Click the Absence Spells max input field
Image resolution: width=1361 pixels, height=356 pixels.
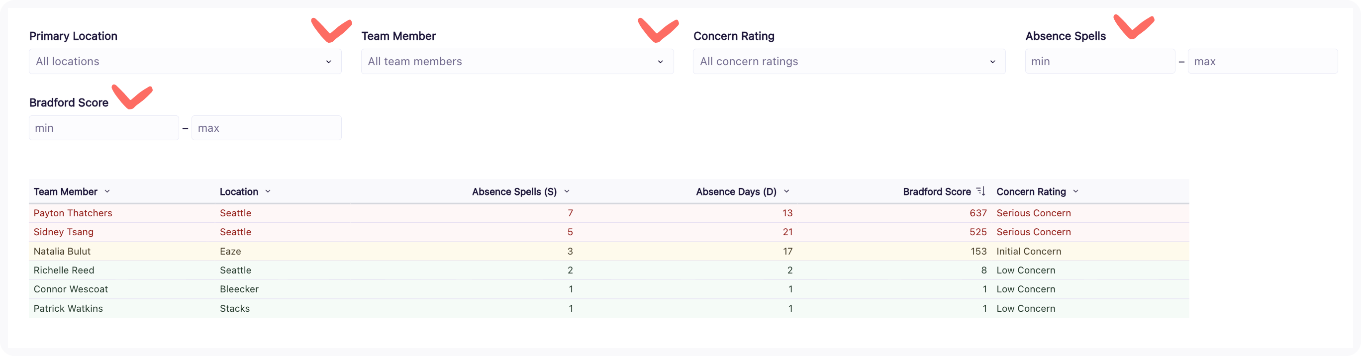[x=1264, y=61]
